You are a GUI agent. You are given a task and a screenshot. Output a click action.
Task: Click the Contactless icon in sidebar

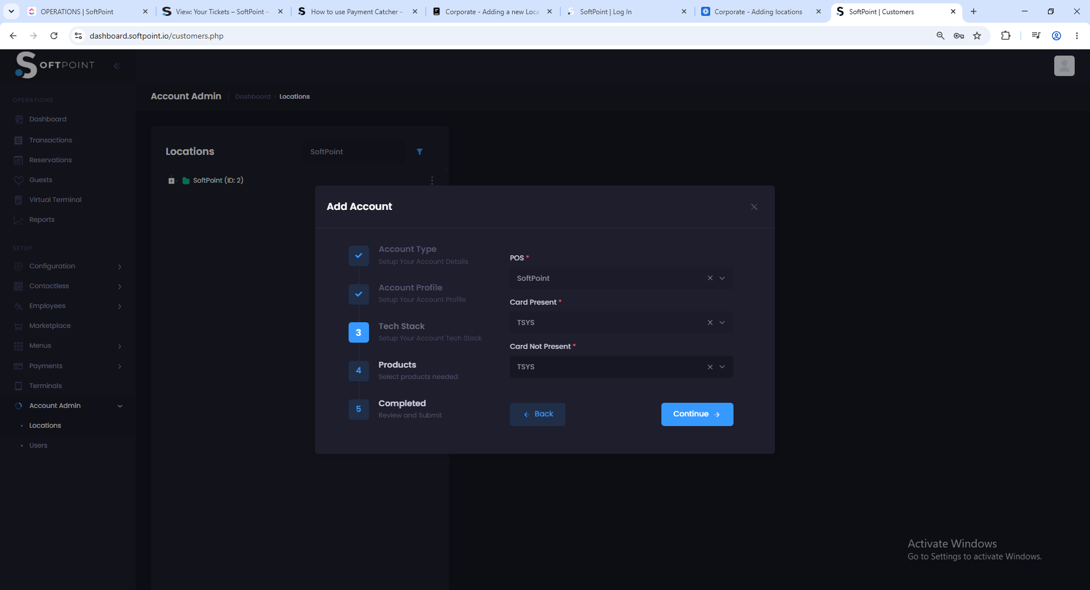tap(18, 286)
